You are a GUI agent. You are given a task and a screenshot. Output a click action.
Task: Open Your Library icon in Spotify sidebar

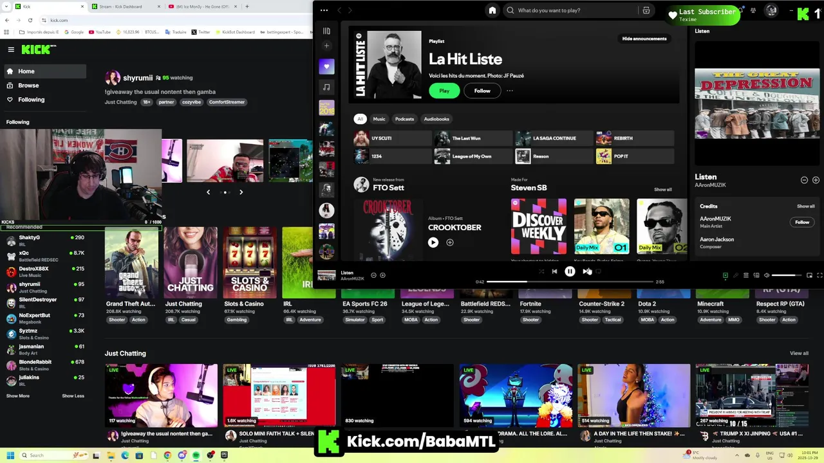pyautogui.click(x=326, y=31)
